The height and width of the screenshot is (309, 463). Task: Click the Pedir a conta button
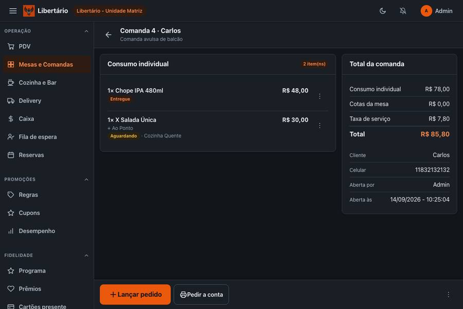[x=201, y=295]
